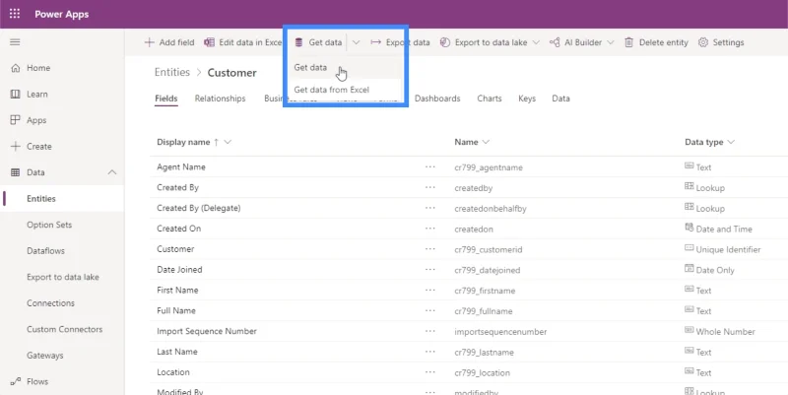Click the cr799_location name cell
Image resolution: width=788 pixels, height=395 pixels.
tap(483, 373)
